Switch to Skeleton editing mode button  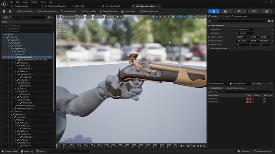coord(214,11)
